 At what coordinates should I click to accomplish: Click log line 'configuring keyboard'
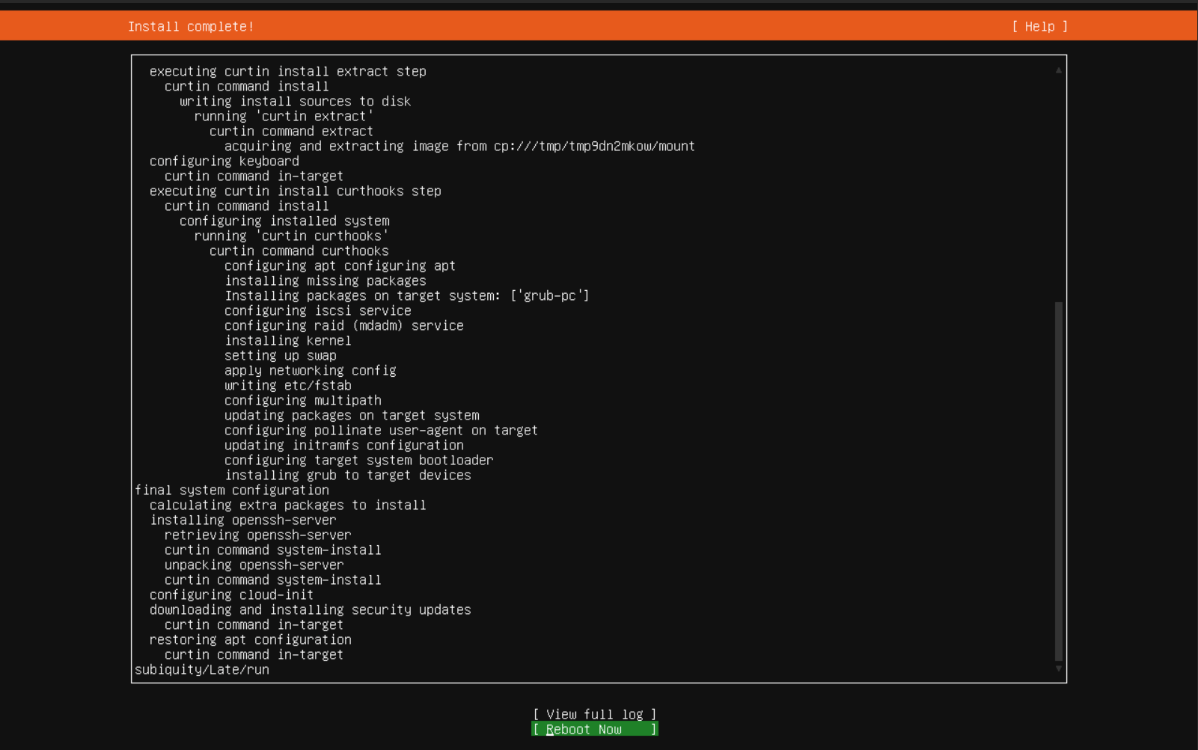(x=224, y=161)
